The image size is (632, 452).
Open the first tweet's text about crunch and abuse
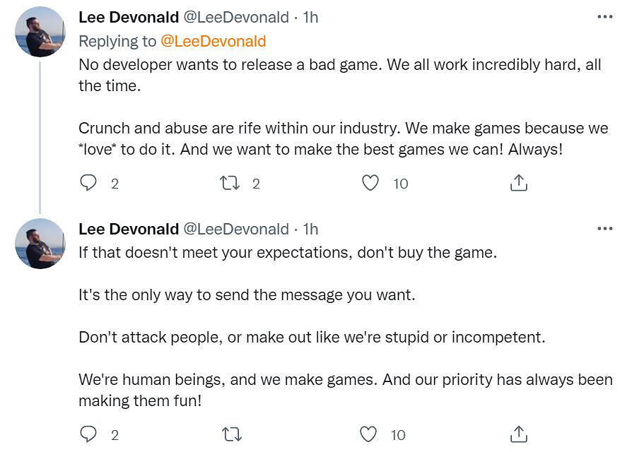343,141
